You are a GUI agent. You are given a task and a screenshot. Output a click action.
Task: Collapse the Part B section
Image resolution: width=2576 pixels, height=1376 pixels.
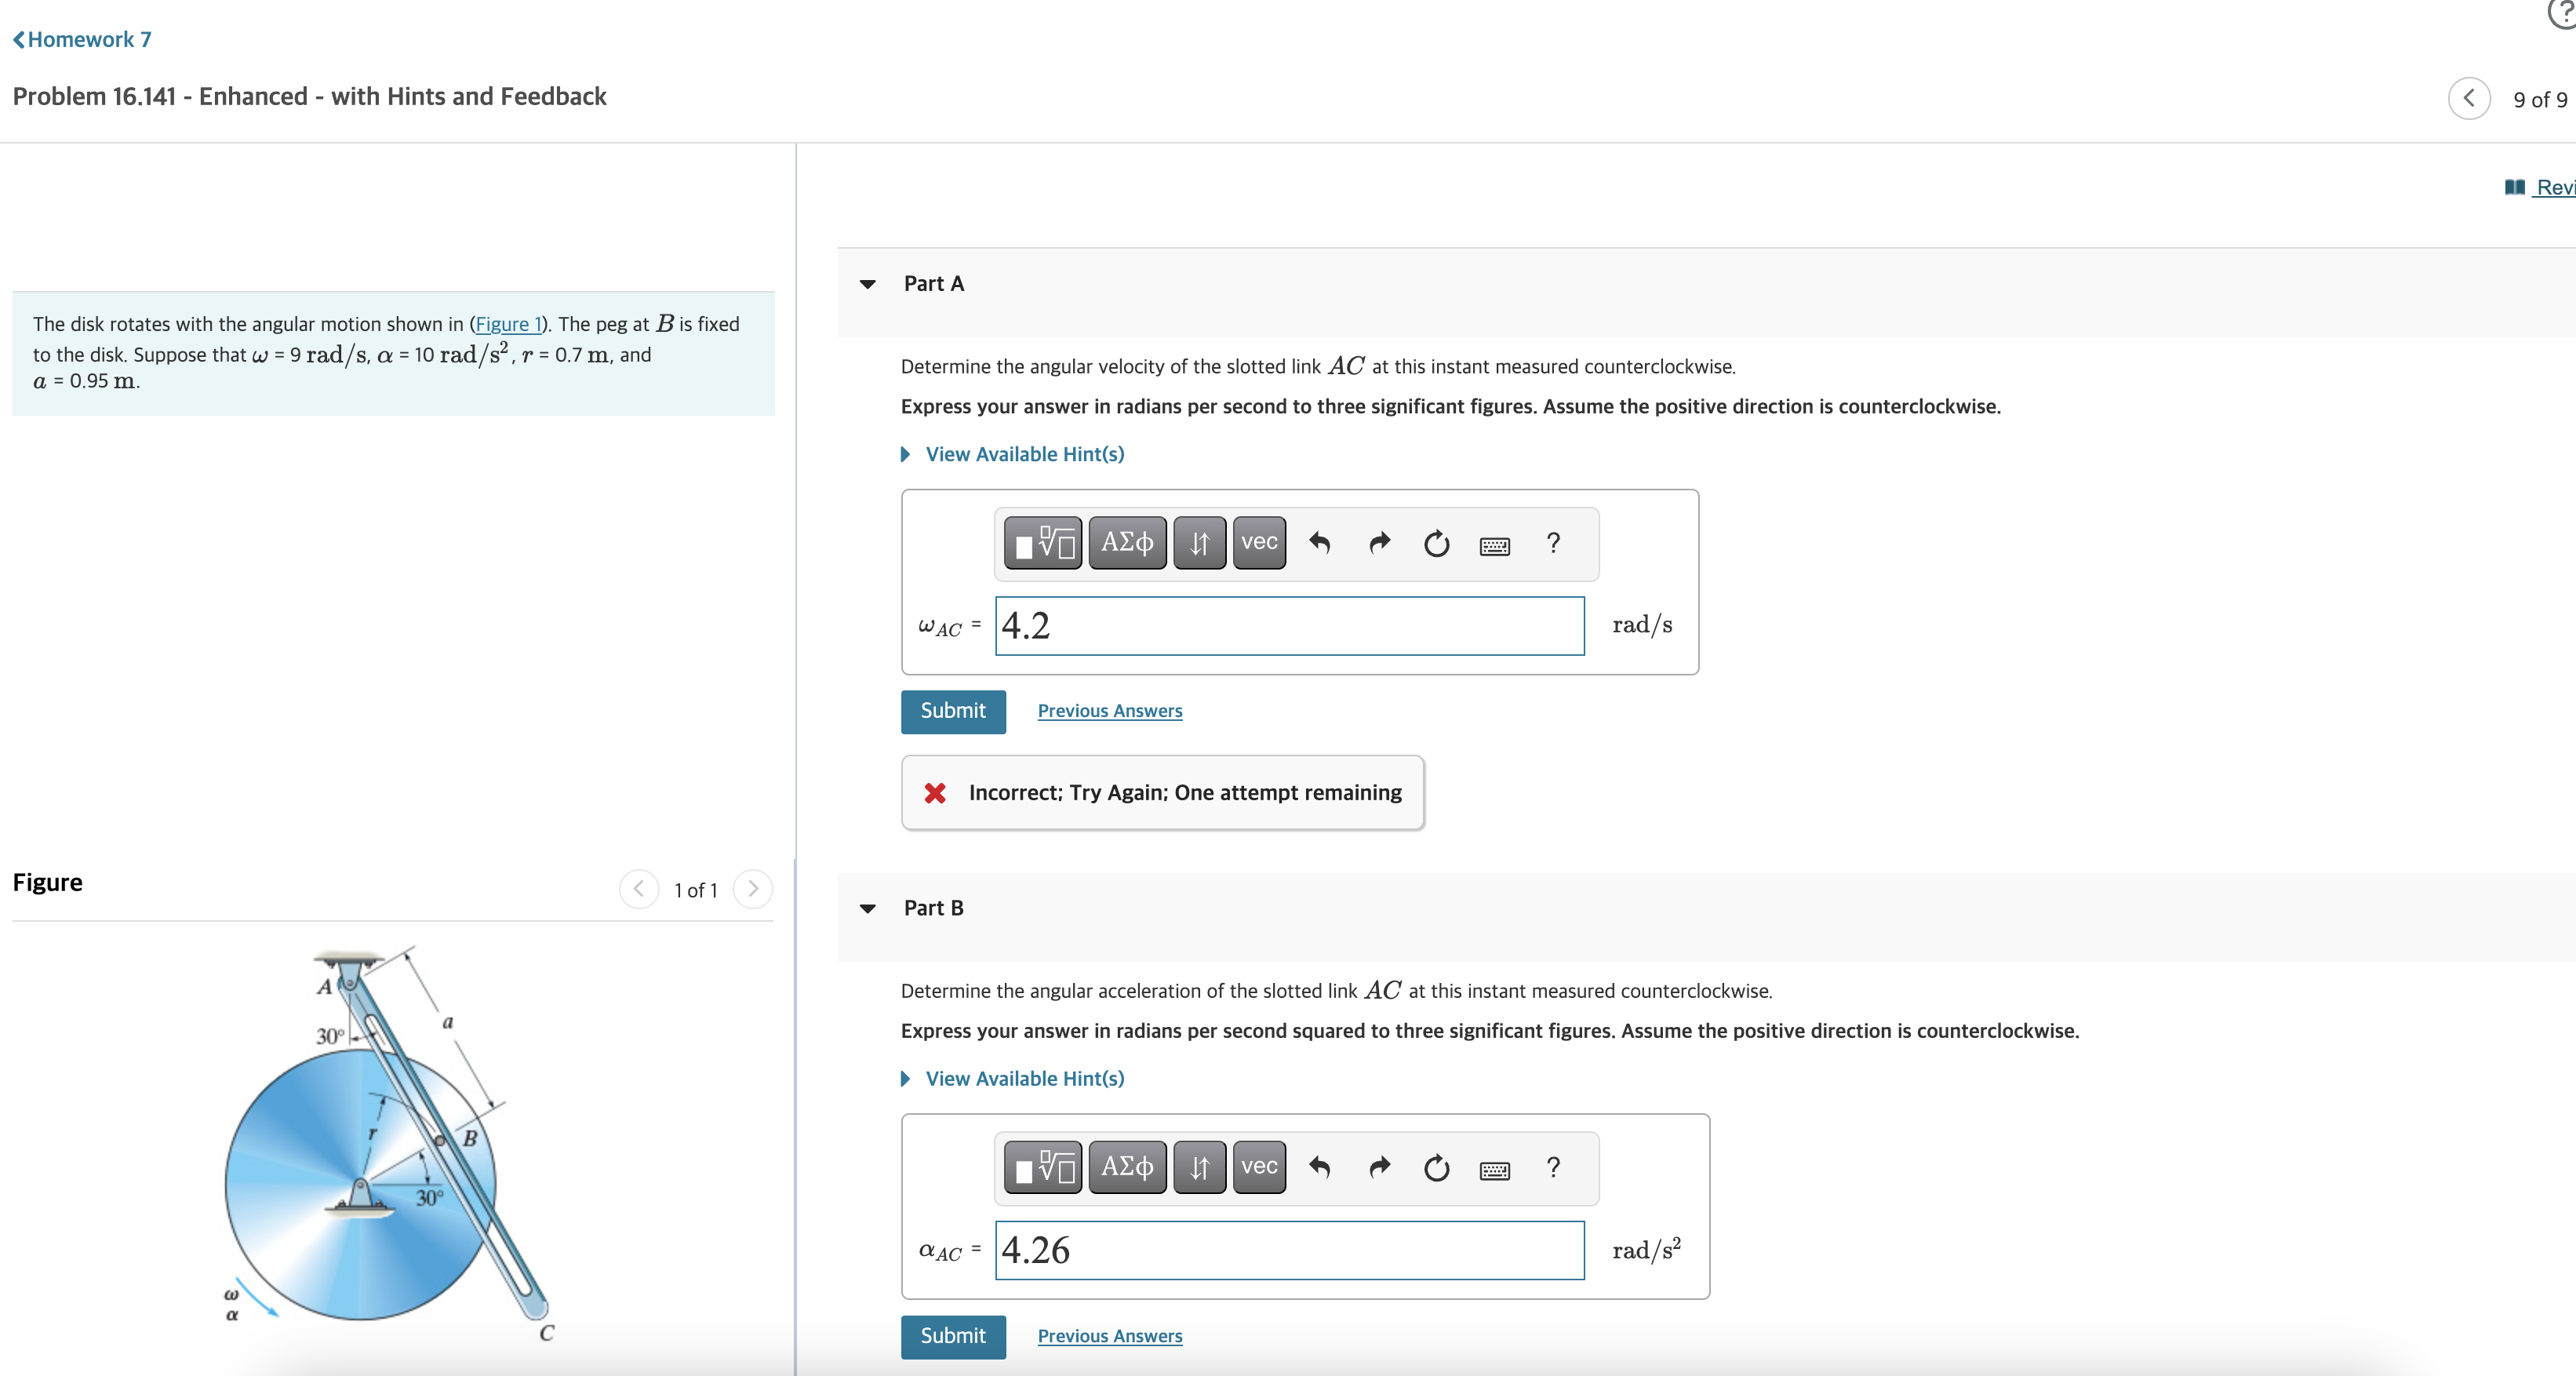(x=868, y=908)
